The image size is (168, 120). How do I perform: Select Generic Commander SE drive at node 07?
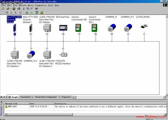pos(78,28)
